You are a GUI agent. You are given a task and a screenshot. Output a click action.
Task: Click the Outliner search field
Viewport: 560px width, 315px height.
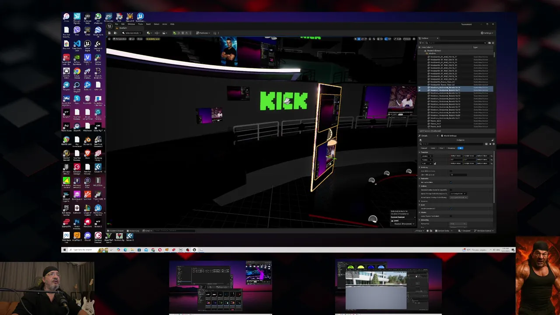(456, 43)
